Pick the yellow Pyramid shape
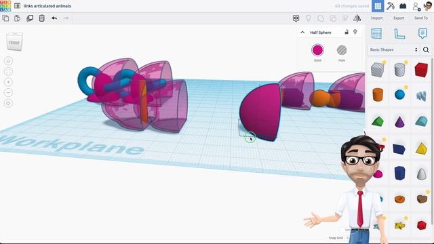 tap(421, 148)
